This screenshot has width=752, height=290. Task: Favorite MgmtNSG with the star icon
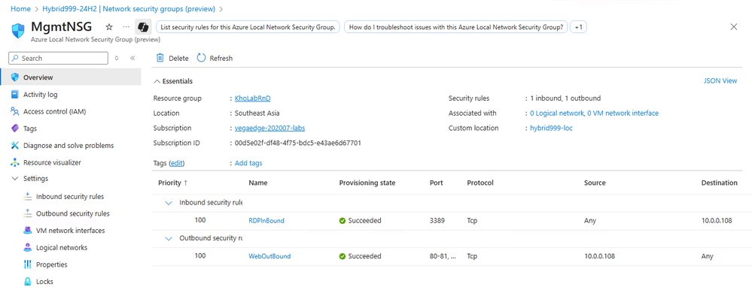click(x=109, y=27)
